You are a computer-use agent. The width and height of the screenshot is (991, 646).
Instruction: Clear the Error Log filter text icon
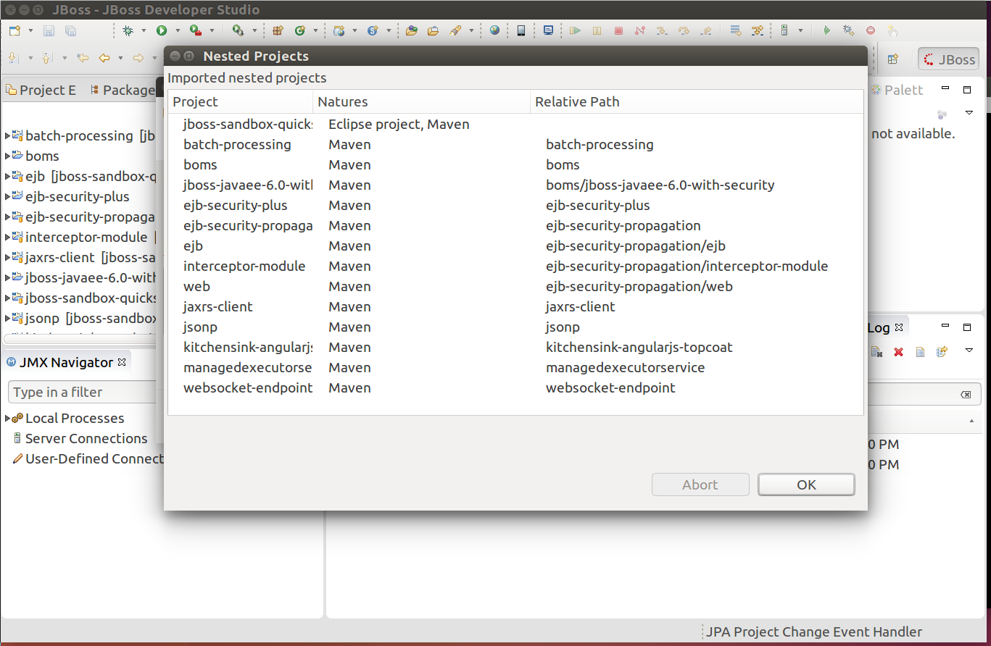click(x=966, y=395)
